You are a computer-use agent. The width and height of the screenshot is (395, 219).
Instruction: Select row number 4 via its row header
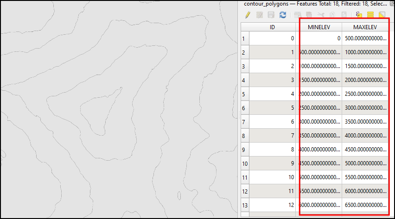[x=245, y=80]
